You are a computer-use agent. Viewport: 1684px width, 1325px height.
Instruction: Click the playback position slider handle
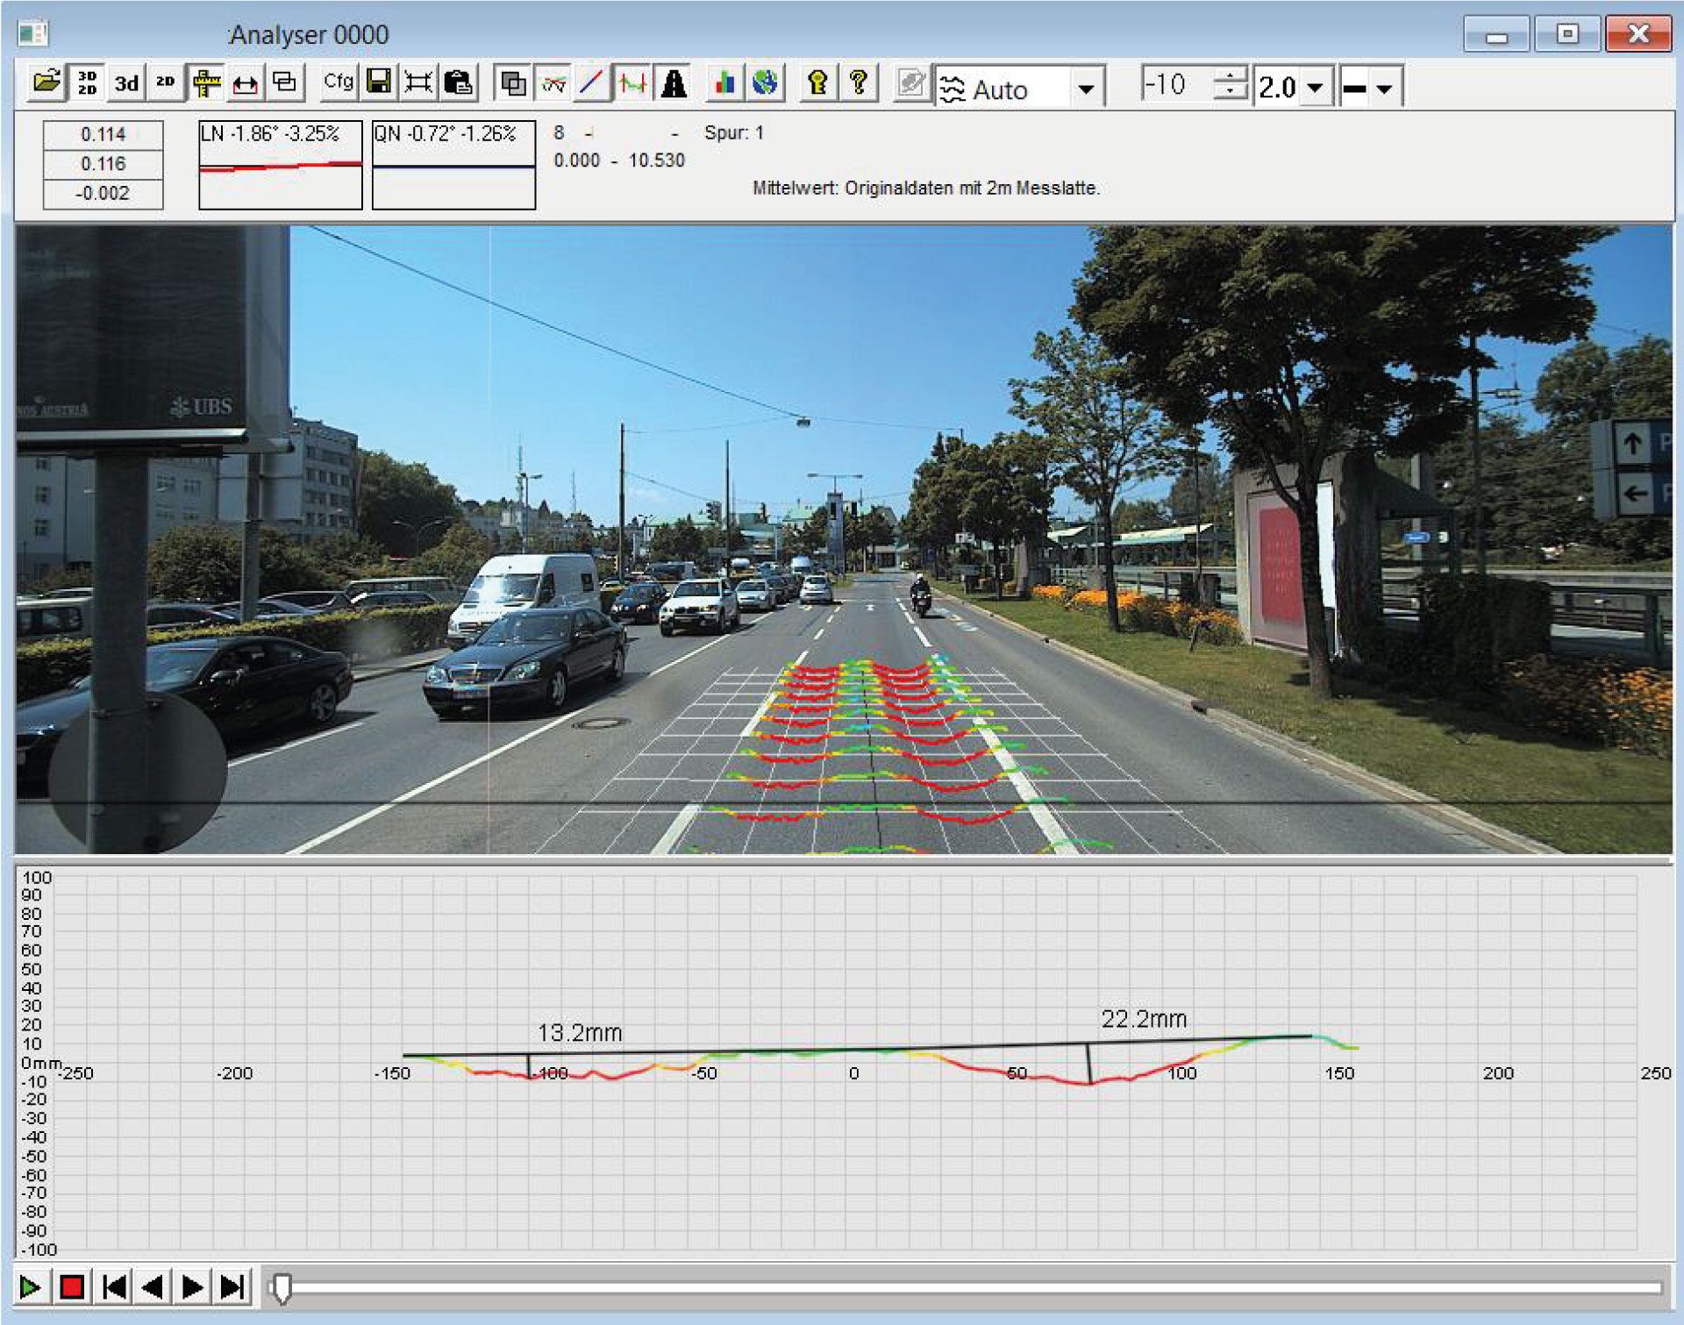[x=281, y=1287]
